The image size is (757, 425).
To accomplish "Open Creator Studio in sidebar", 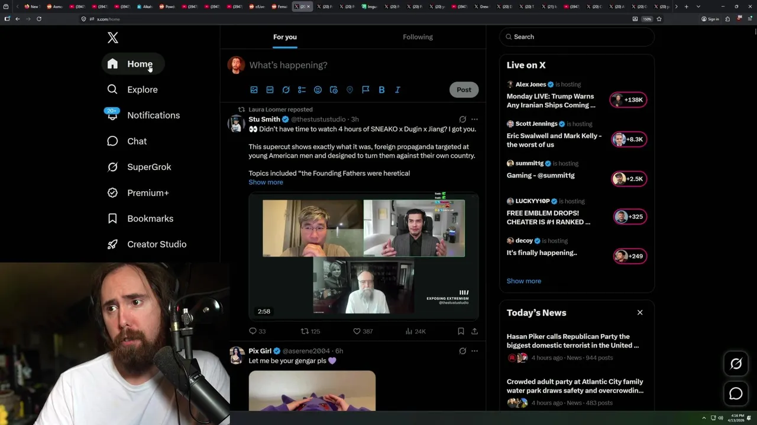I will (x=147, y=244).
